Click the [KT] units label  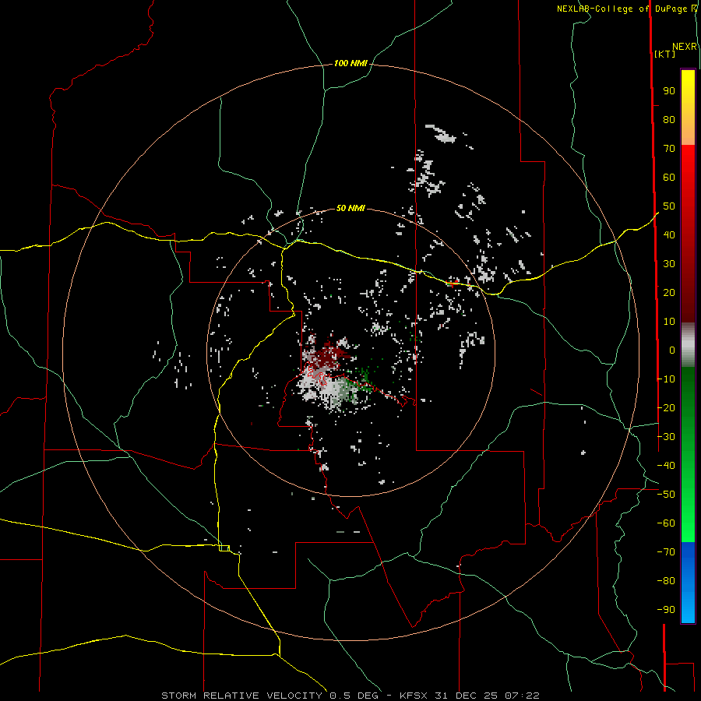click(x=665, y=54)
